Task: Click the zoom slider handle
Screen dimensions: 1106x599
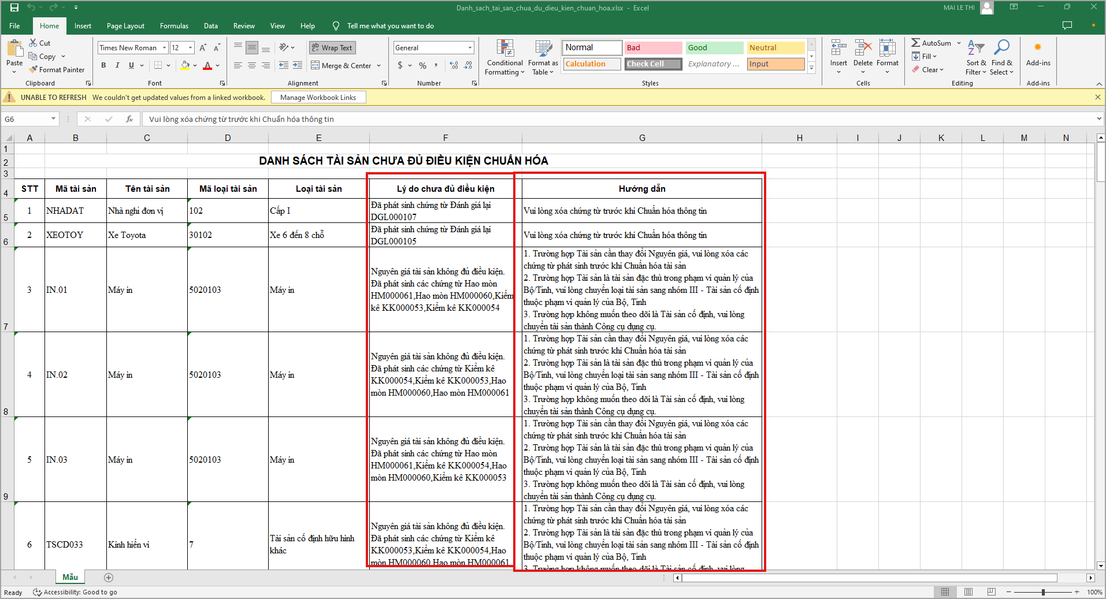Action: coord(1043,592)
